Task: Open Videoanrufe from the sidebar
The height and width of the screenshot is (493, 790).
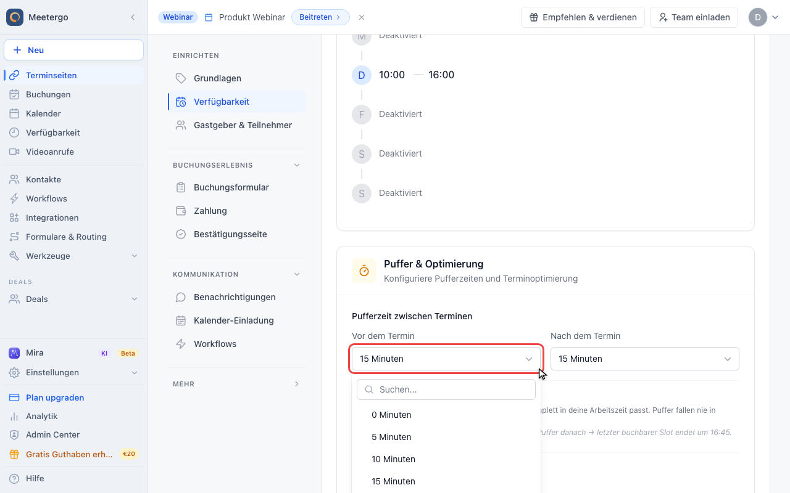Action: pyautogui.click(x=49, y=152)
